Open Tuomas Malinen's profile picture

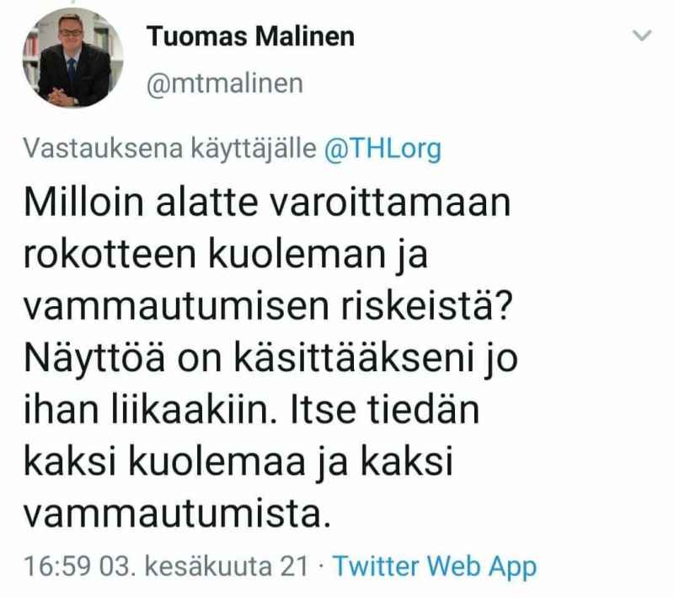72,57
